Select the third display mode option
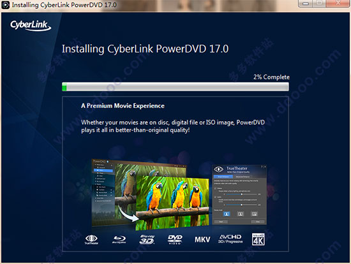351x264 pixels. coord(254,214)
